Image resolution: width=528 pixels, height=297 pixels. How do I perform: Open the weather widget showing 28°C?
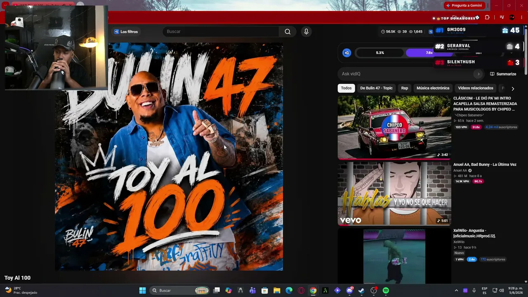21,290
